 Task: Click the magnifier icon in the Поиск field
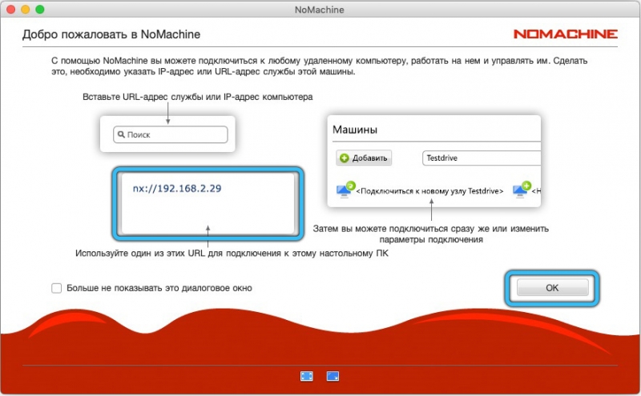pyautogui.click(x=121, y=134)
